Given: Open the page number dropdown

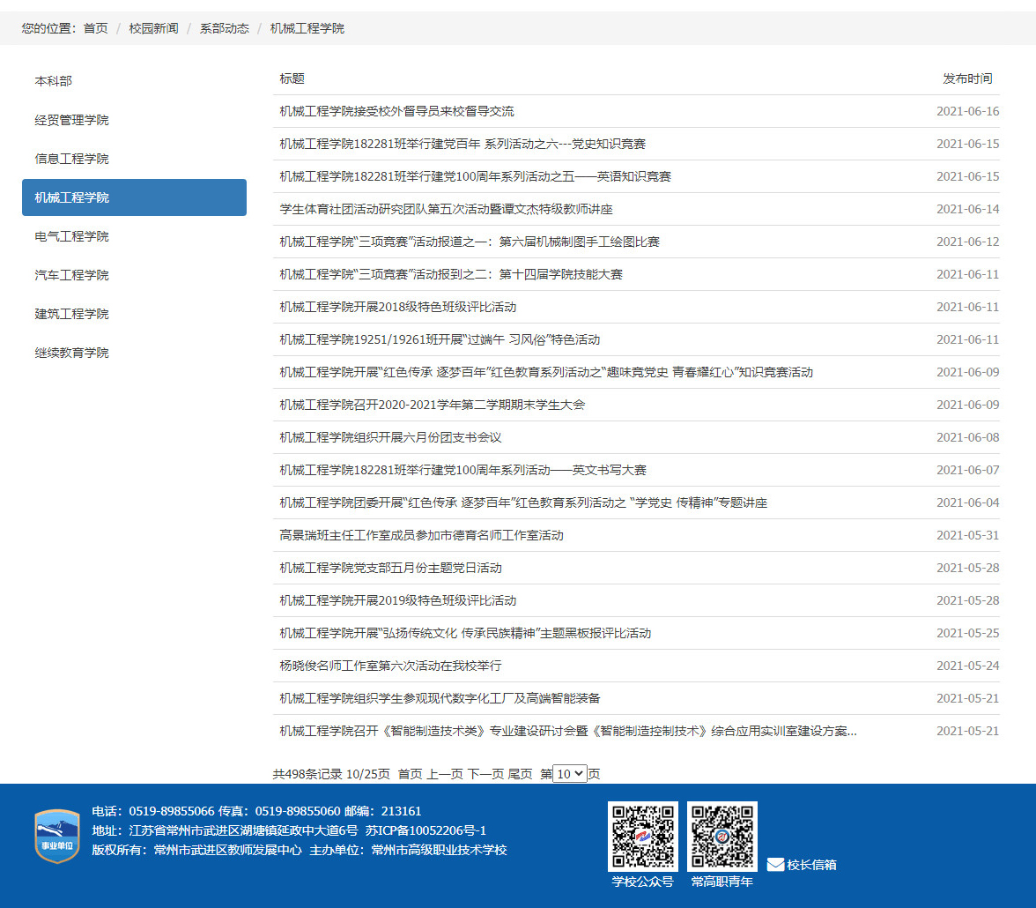Looking at the screenshot, I should [x=569, y=774].
